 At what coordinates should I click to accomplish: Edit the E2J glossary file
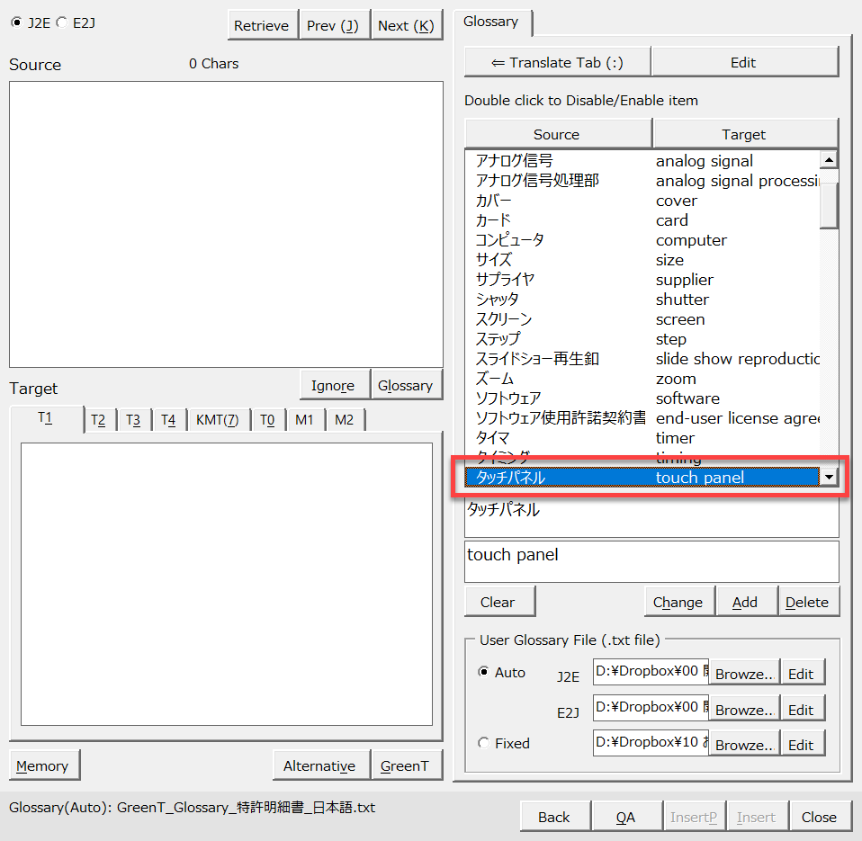801,710
